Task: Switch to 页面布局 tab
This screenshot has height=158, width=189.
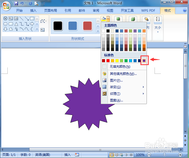Action: pyautogui.click(x=51, y=11)
